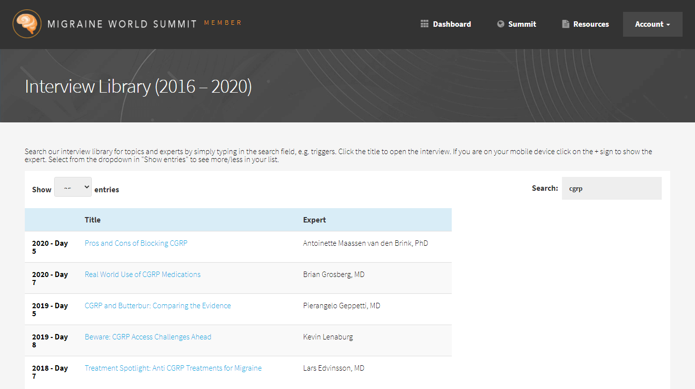
Task: Open "Pros and Cons of Blocking CGRP" interview
Action: pos(136,243)
